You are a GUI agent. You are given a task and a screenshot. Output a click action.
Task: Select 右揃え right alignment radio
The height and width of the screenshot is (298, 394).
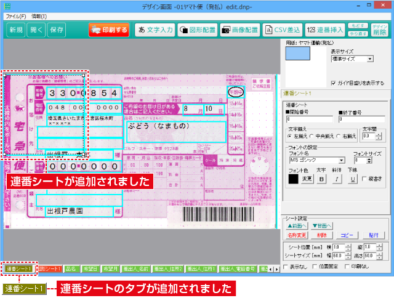339,136
